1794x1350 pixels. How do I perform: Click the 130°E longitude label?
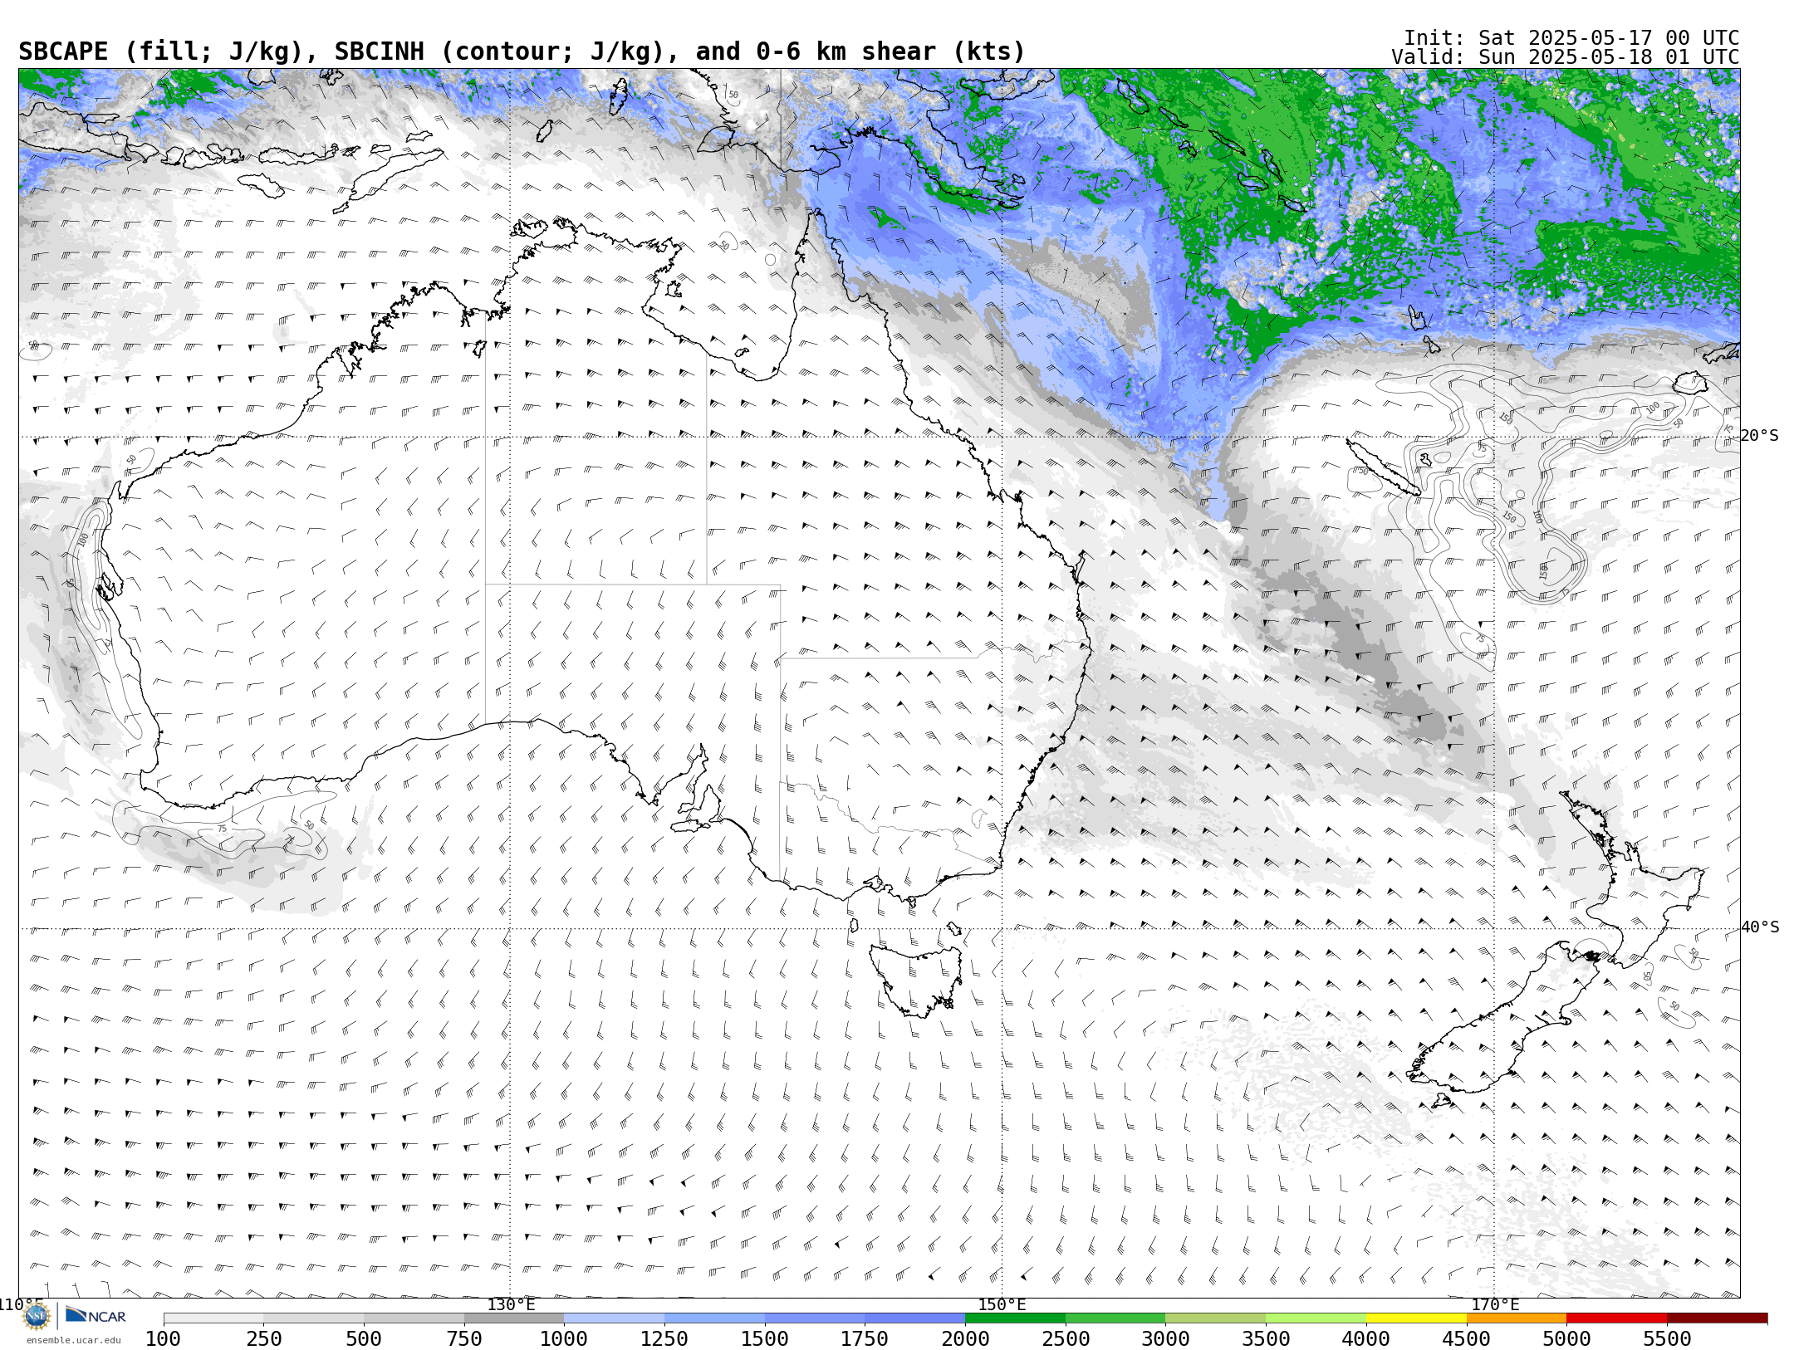pyautogui.click(x=511, y=1305)
